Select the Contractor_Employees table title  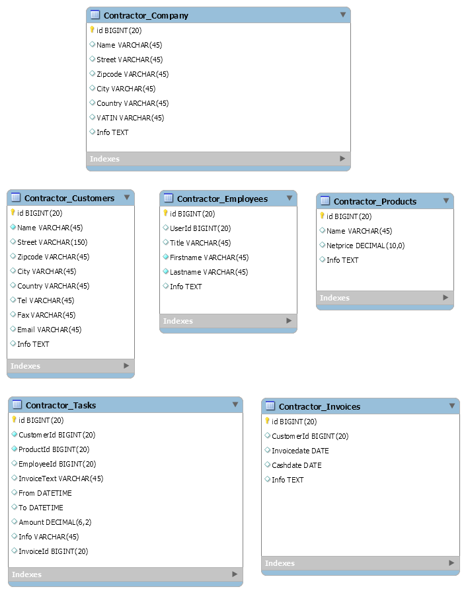222,199
